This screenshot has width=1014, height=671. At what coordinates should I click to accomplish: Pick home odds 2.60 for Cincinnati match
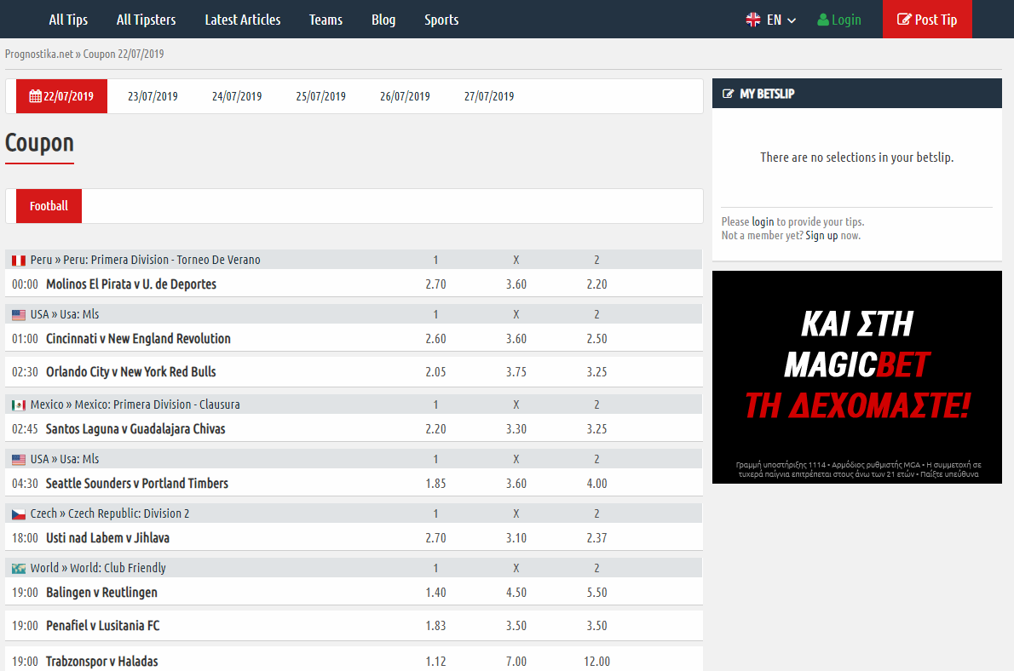pos(435,339)
